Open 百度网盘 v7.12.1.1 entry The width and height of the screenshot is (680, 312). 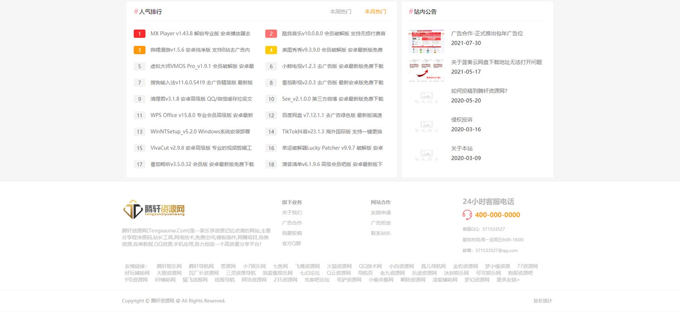pos(332,115)
